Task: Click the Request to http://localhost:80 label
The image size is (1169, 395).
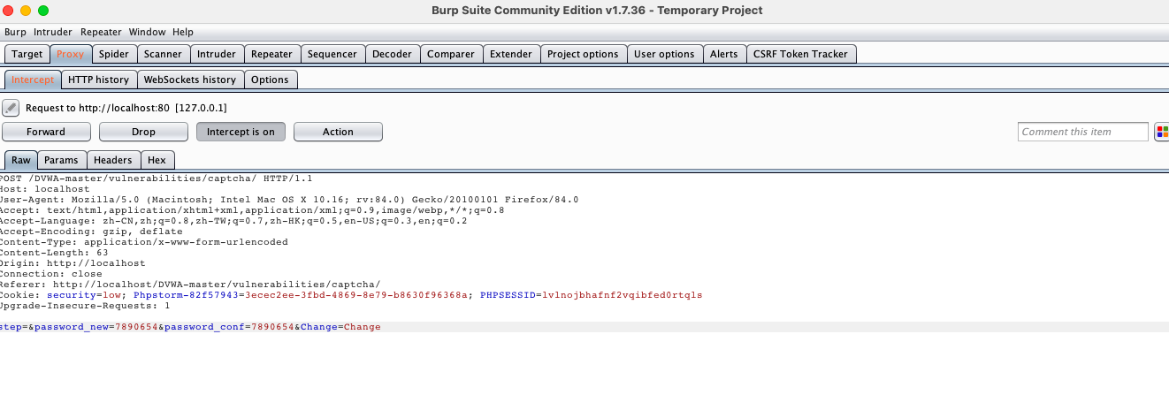Action: [x=126, y=108]
